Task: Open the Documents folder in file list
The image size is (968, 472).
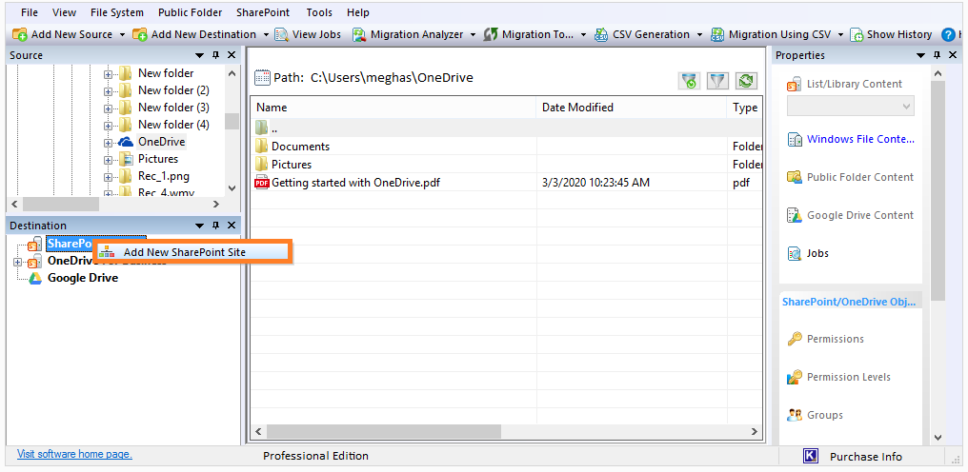Action: 301,147
